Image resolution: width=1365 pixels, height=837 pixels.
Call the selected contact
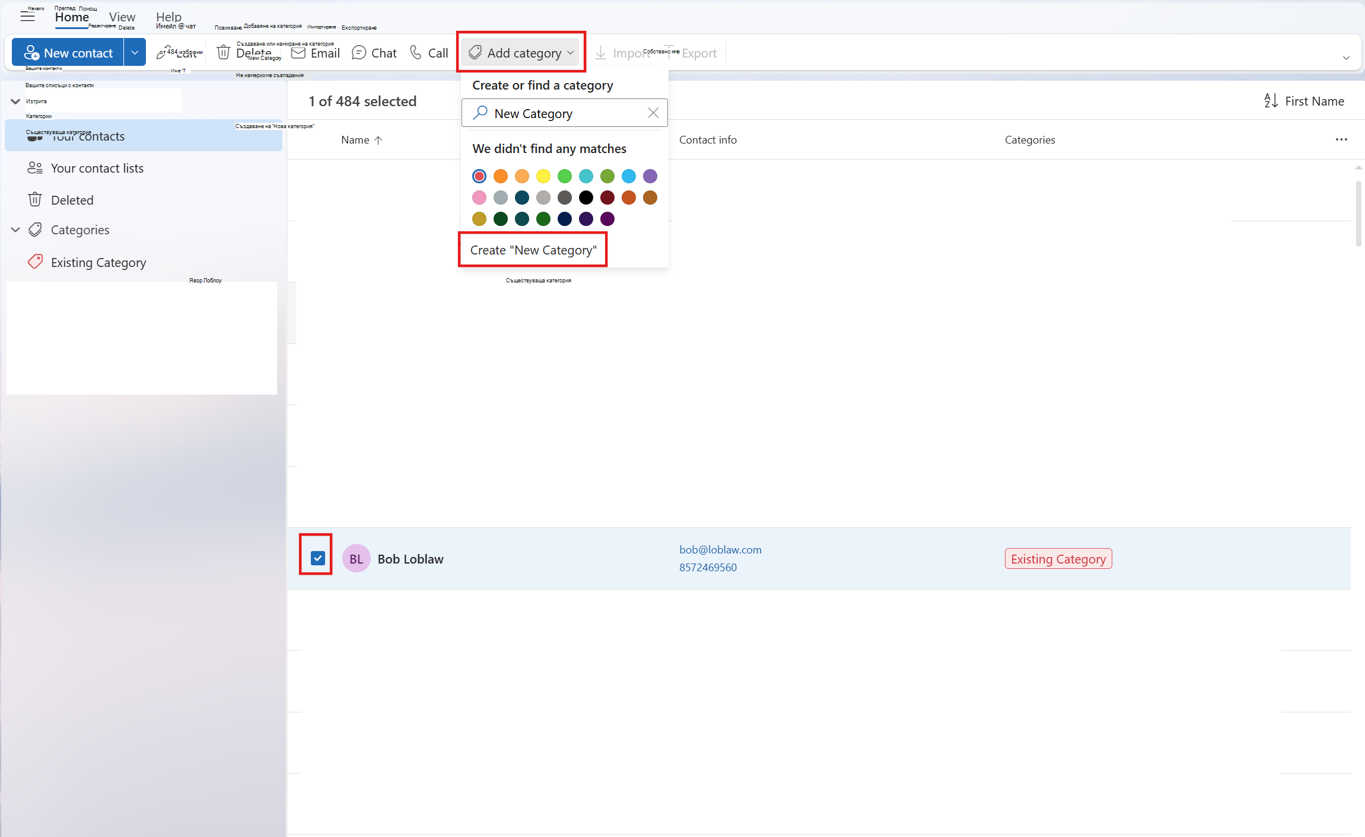coord(428,53)
